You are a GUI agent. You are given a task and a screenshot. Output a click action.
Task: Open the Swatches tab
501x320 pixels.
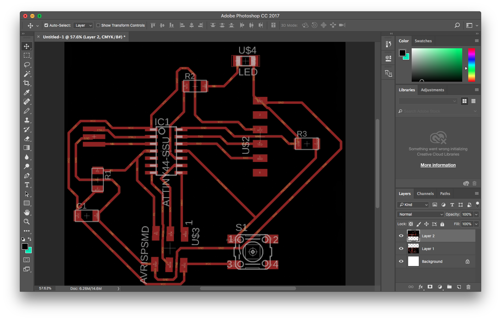[423, 41]
